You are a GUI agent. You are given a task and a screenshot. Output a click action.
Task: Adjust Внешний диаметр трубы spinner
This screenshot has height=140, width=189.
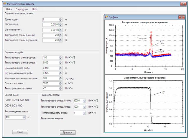pos(60,68)
